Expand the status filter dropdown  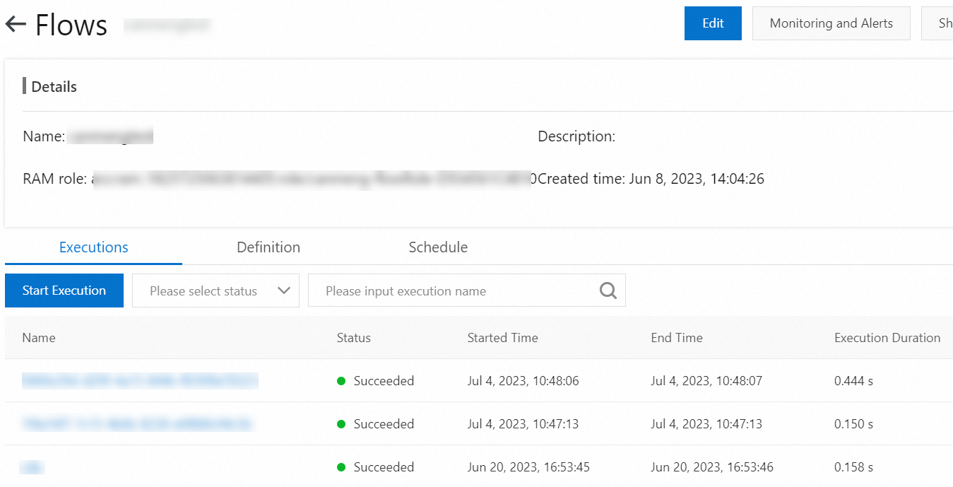coord(215,290)
